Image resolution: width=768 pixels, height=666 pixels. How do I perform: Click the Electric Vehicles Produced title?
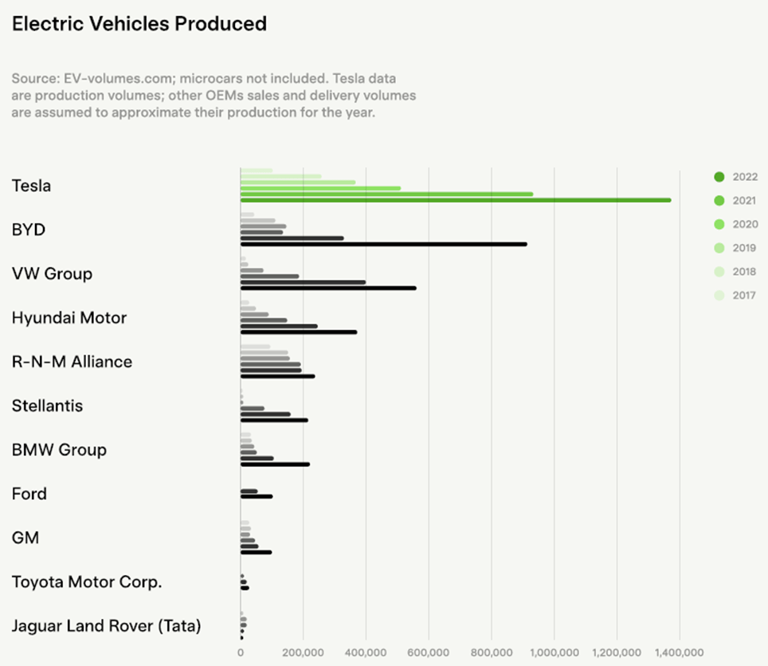point(139,24)
